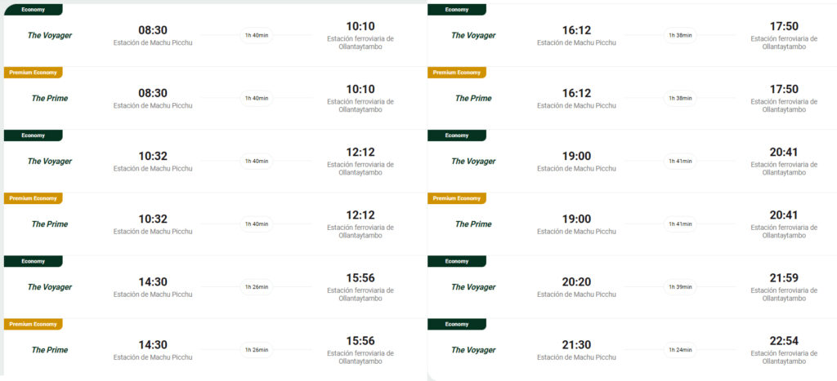
Task: Select The Prime 16:12 Premium Economy option
Action: [x=632, y=98]
